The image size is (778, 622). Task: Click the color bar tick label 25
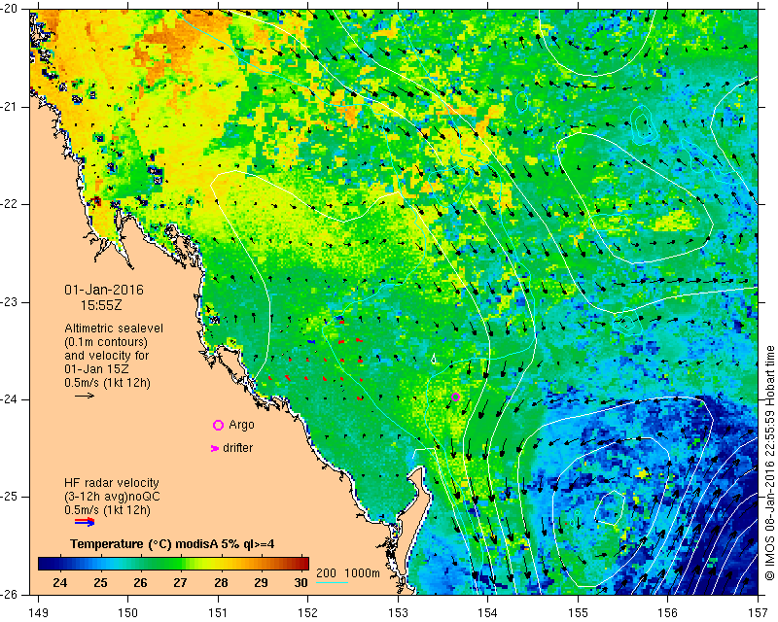tap(100, 583)
